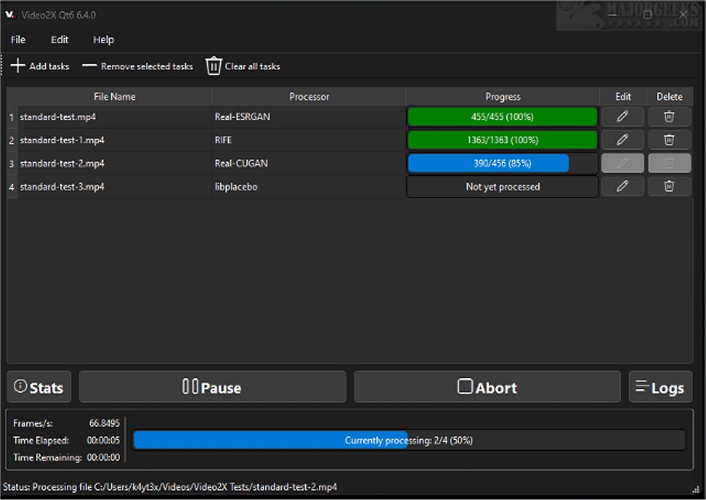
Task: Click Remove selected tasks
Action: point(137,66)
